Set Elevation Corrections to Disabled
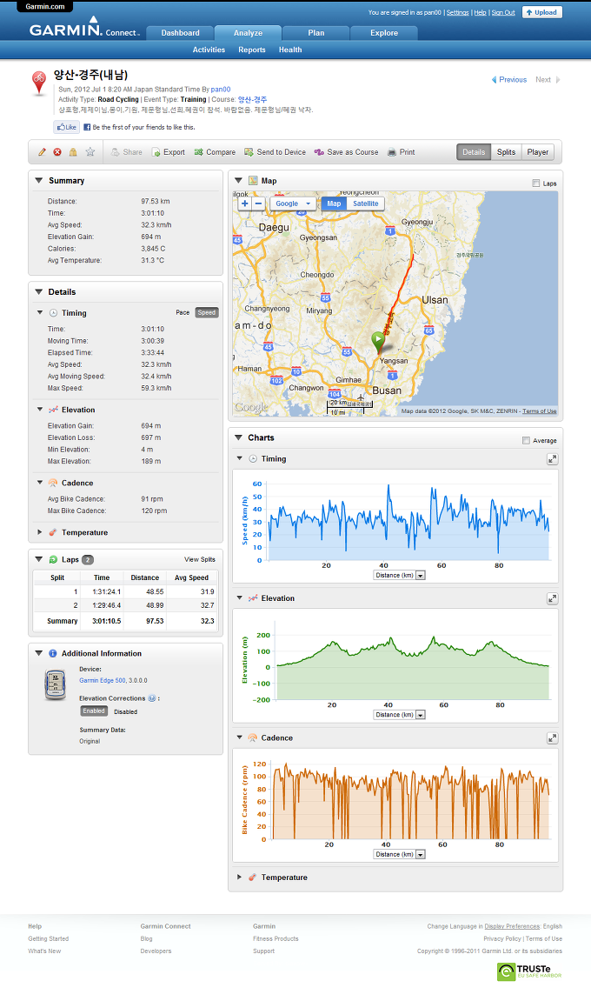Viewport: 591px width, 1001px height. click(x=126, y=711)
